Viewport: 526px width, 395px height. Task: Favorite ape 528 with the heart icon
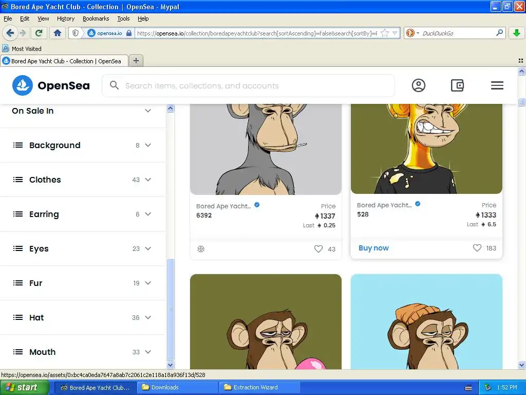click(477, 248)
